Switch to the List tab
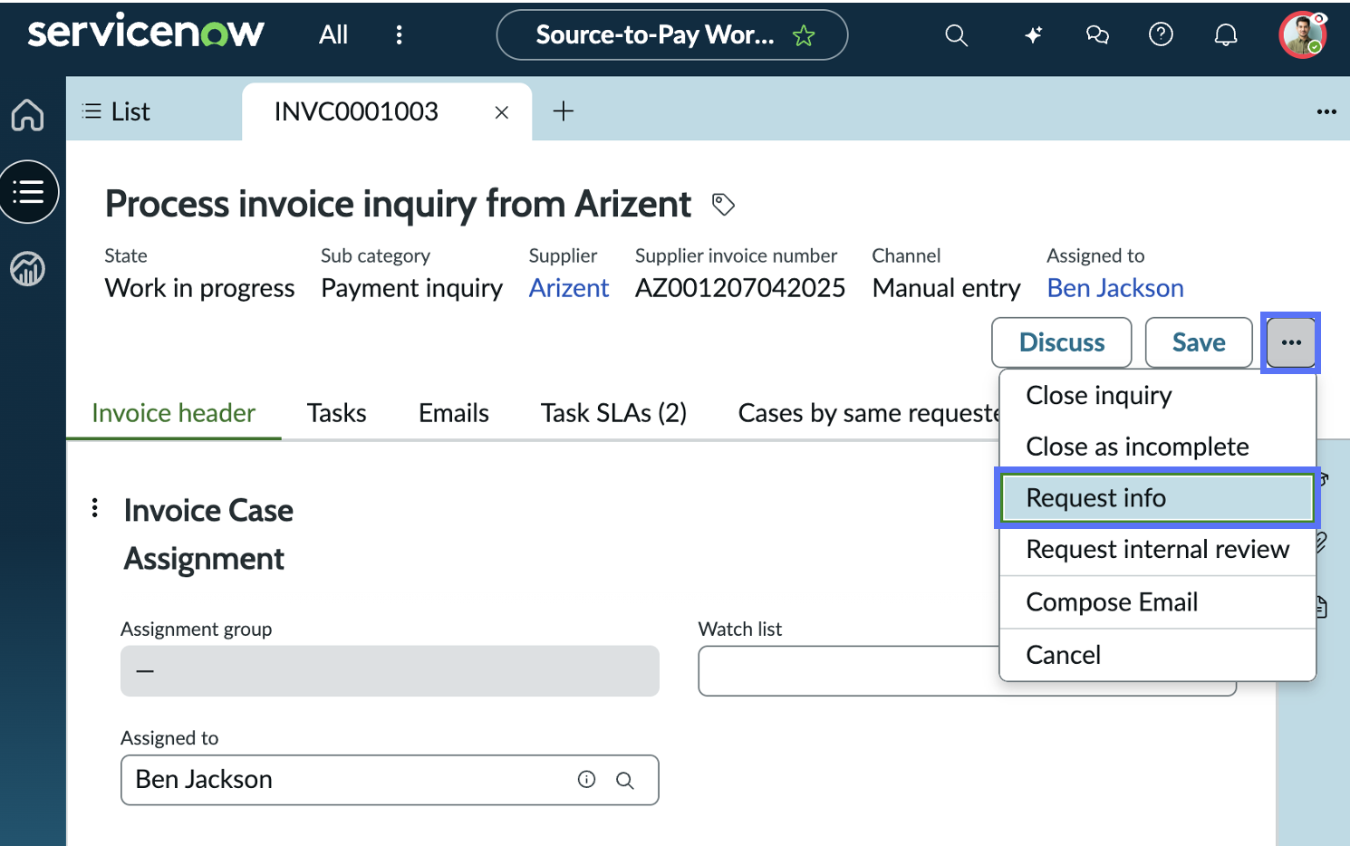Image resolution: width=1350 pixels, height=846 pixels. 116,111
